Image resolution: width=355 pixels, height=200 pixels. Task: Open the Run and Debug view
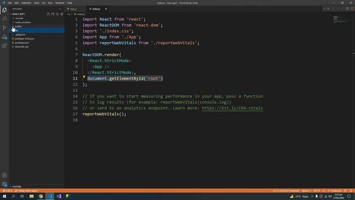pos(4,37)
